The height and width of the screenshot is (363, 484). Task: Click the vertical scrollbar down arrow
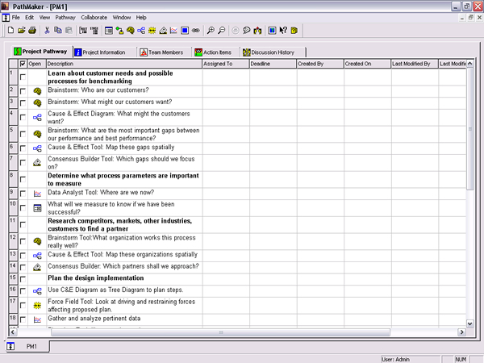(x=469, y=323)
